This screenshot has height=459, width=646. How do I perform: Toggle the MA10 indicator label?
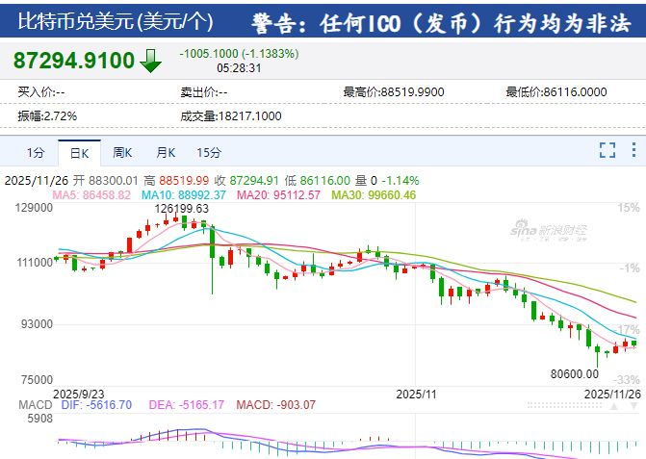(x=183, y=194)
